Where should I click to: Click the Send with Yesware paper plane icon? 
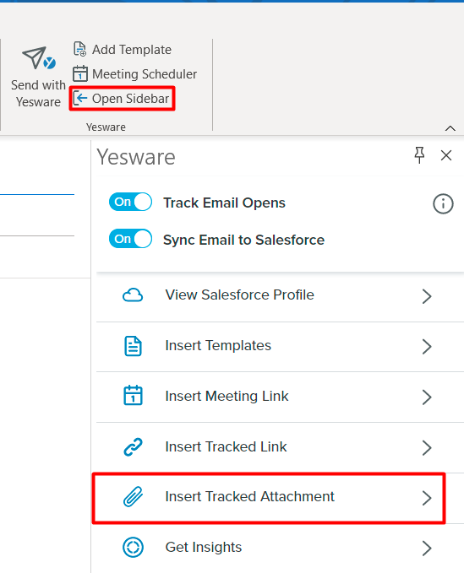coord(38,58)
